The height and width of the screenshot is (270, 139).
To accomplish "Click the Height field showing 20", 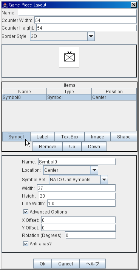I will point(77,196).
